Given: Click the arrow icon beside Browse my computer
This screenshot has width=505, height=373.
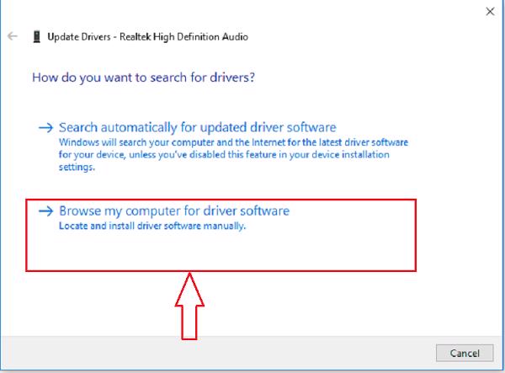Looking at the screenshot, I should tap(45, 211).
